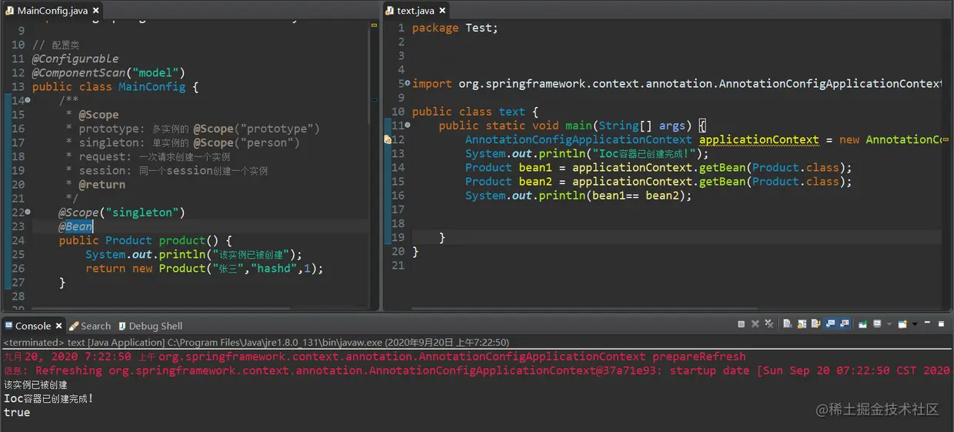Image resolution: width=954 pixels, height=432 pixels.
Task: Remove the terminated launch from Console
Action: (x=756, y=324)
